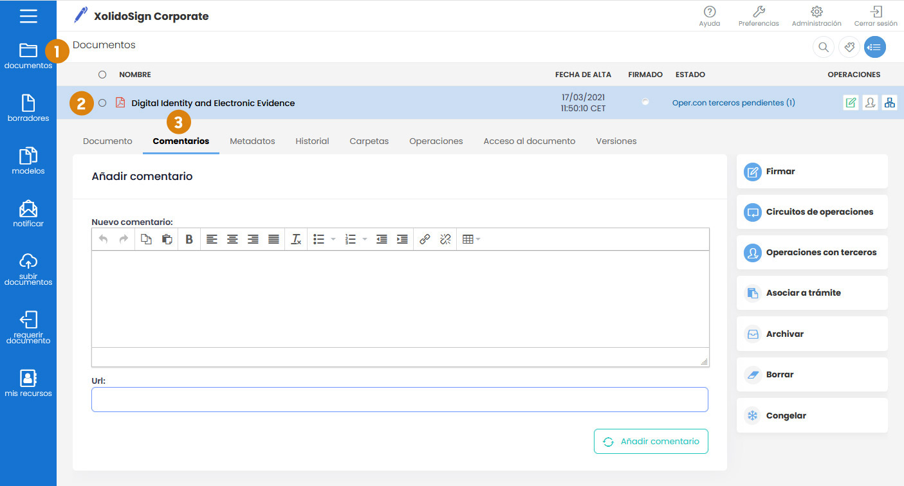The image size is (904, 486).
Task: Click editor resize handle at bottom-right
Action: (705, 362)
